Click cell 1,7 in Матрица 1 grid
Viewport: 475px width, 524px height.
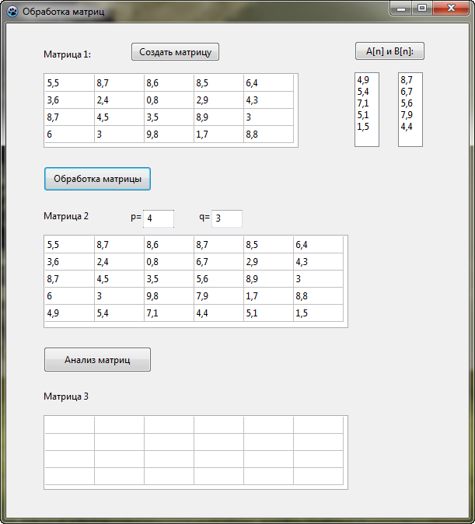(x=219, y=134)
